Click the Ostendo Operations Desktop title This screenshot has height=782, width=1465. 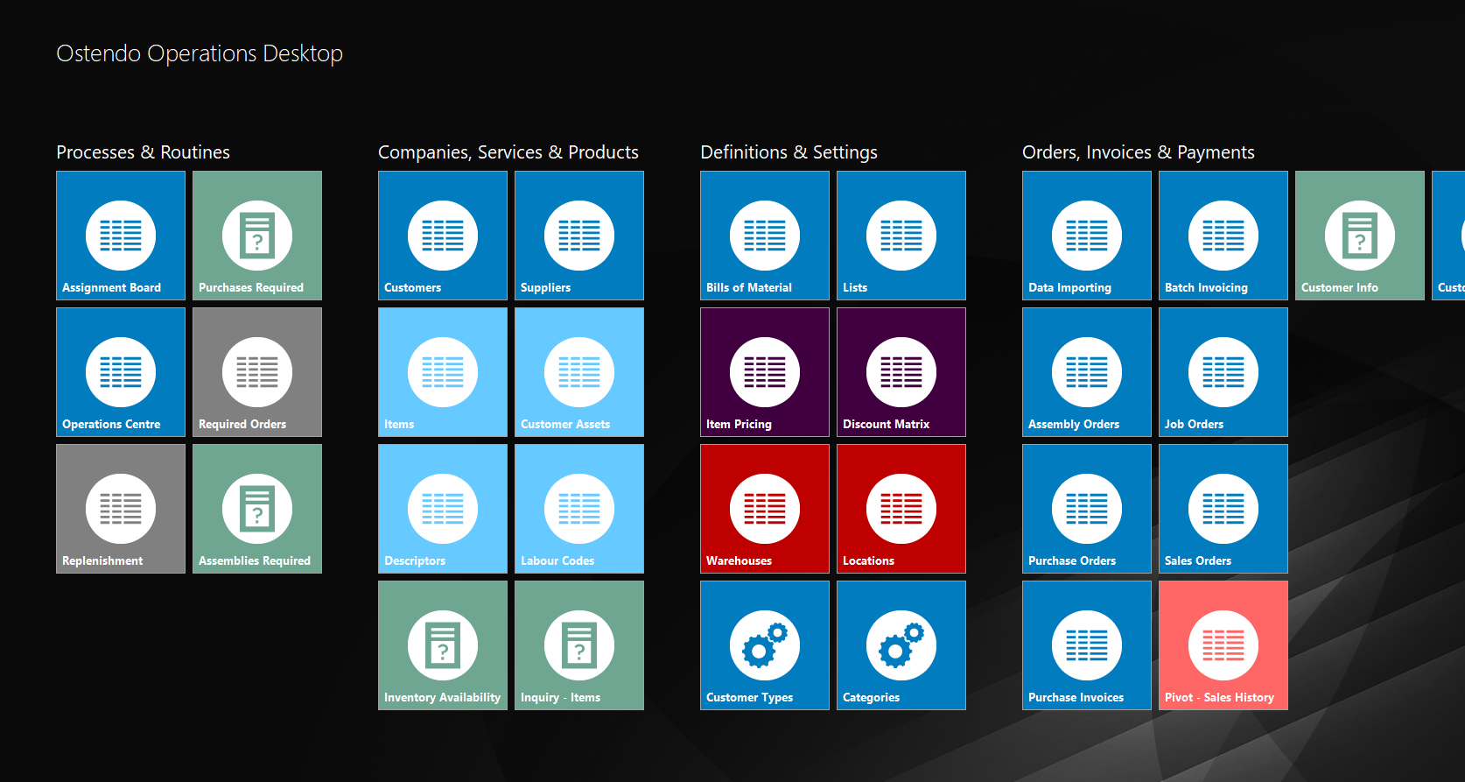pos(200,53)
